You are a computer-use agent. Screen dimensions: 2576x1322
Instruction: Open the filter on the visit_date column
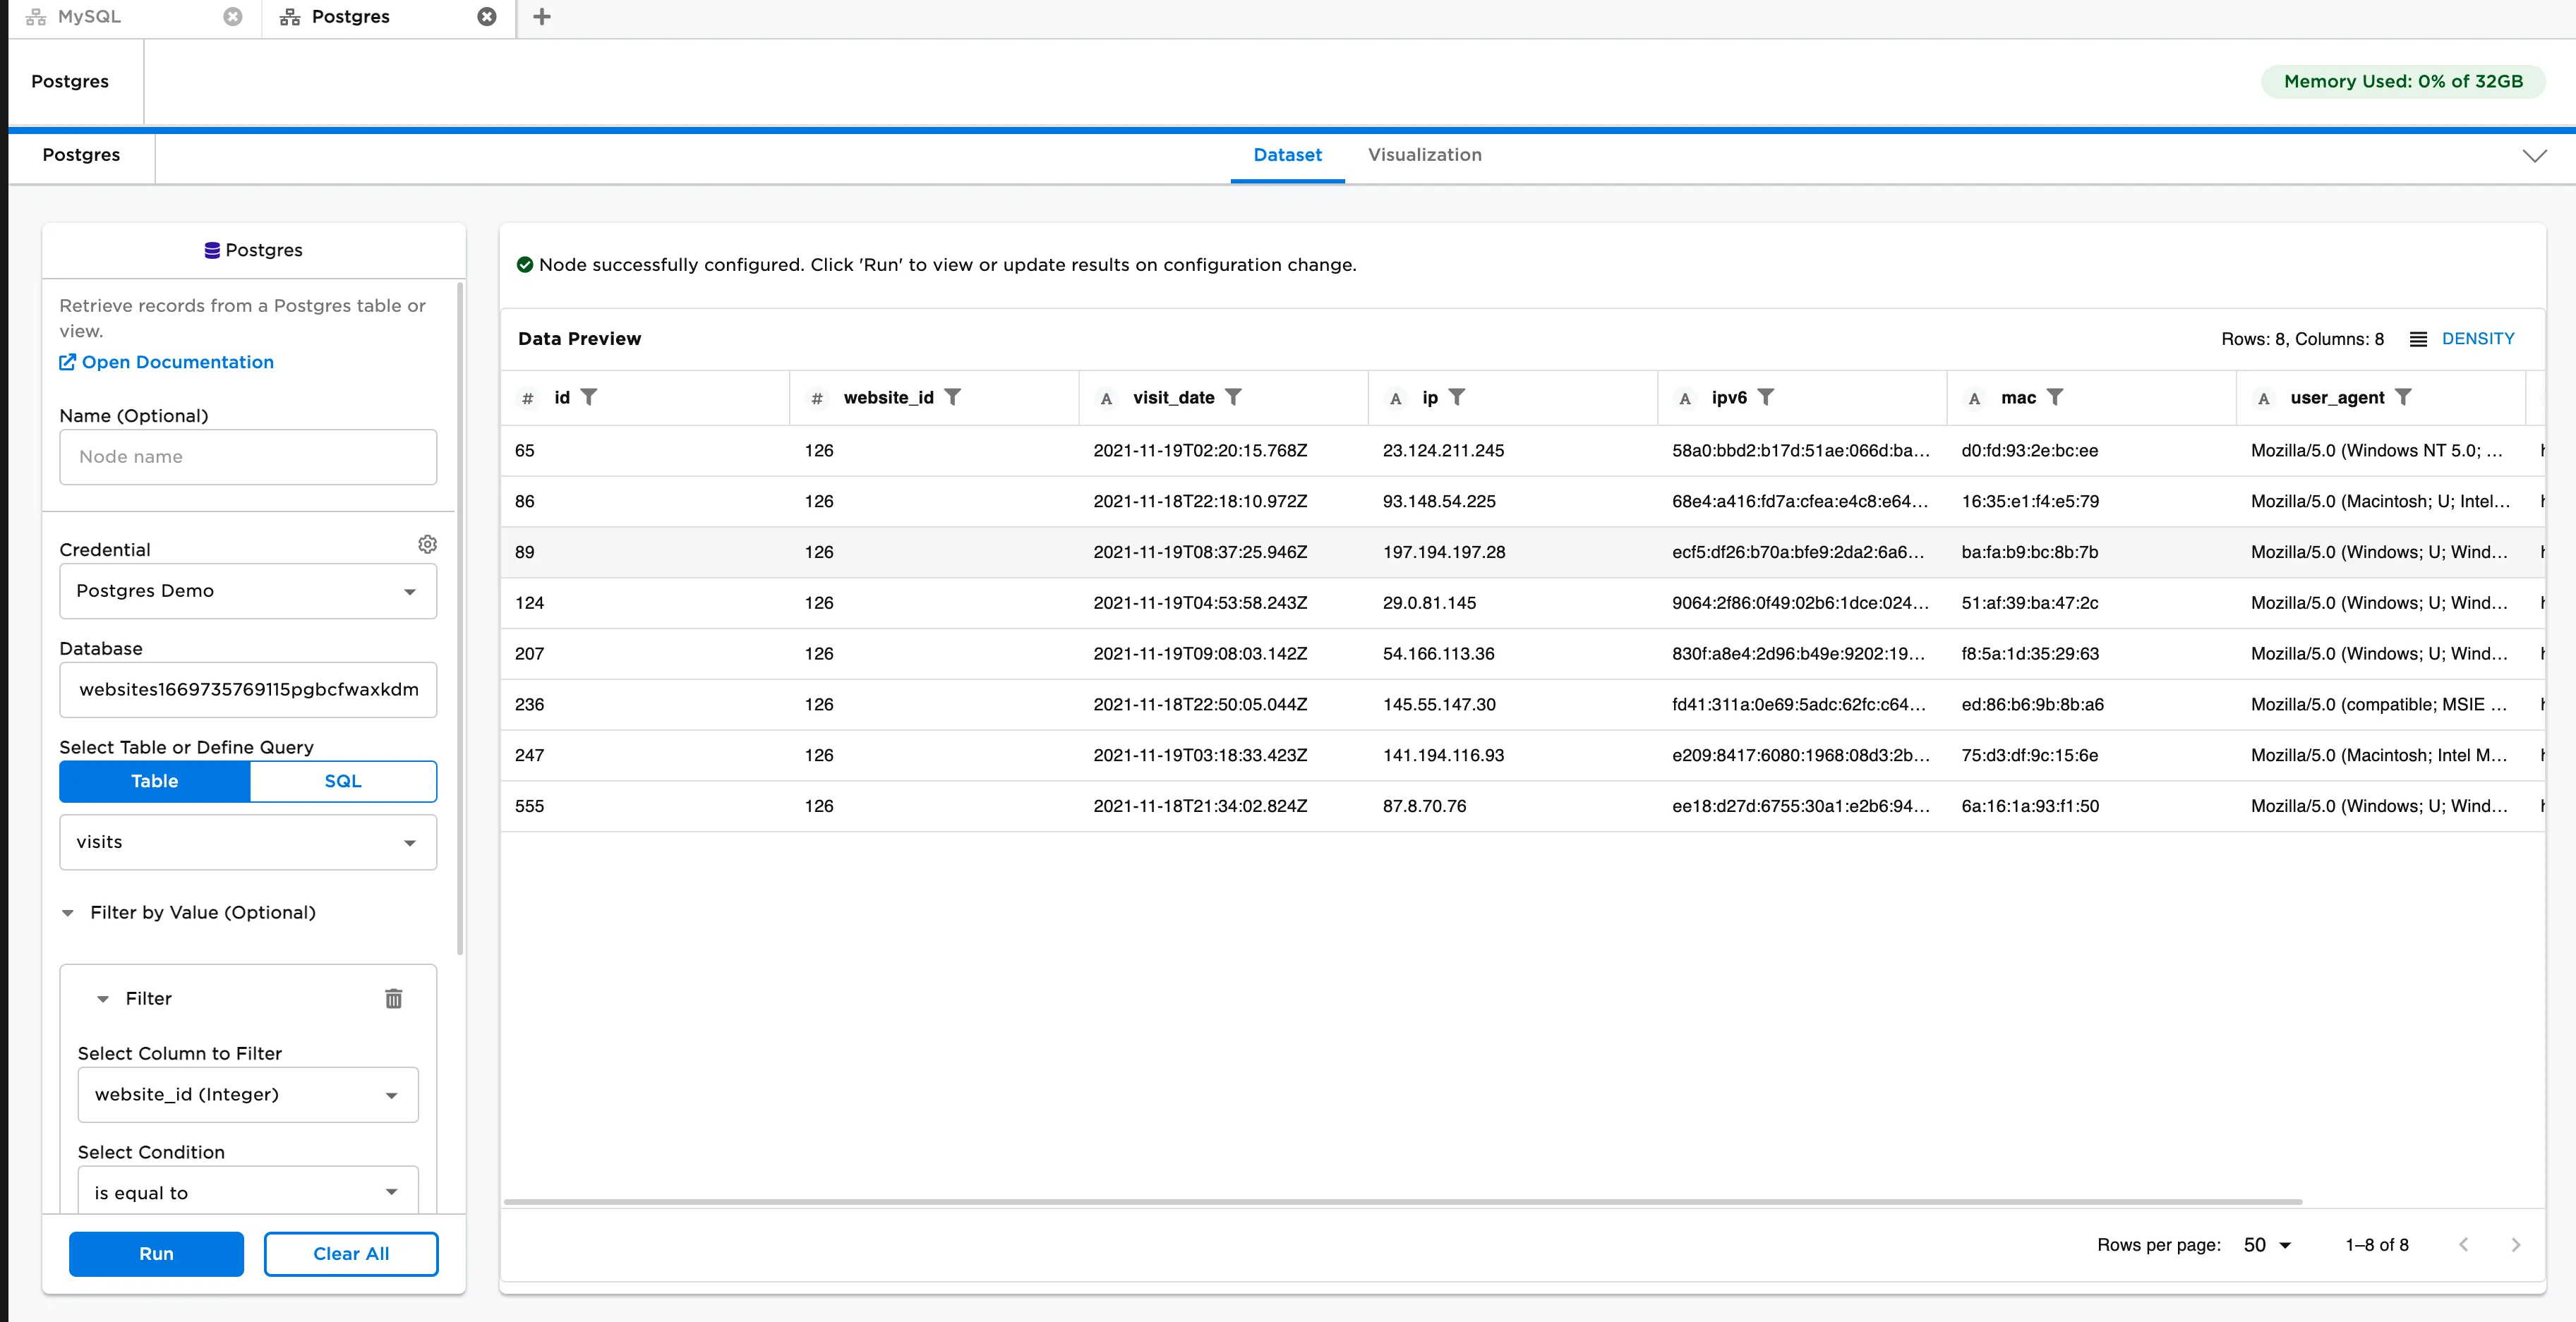[1236, 396]
